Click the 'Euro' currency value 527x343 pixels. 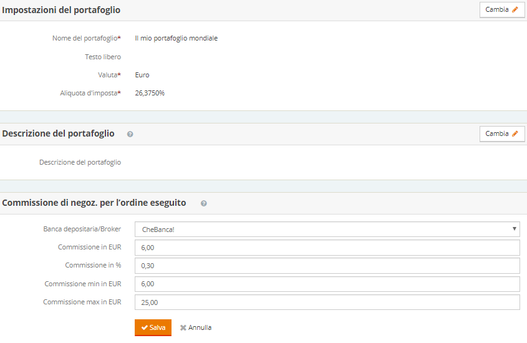142,75
